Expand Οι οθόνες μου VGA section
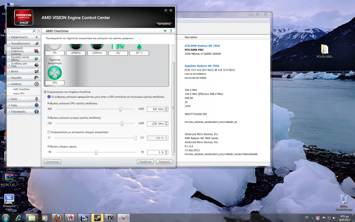Viewport: 355px width, 222px height. (x=23, y=65)
